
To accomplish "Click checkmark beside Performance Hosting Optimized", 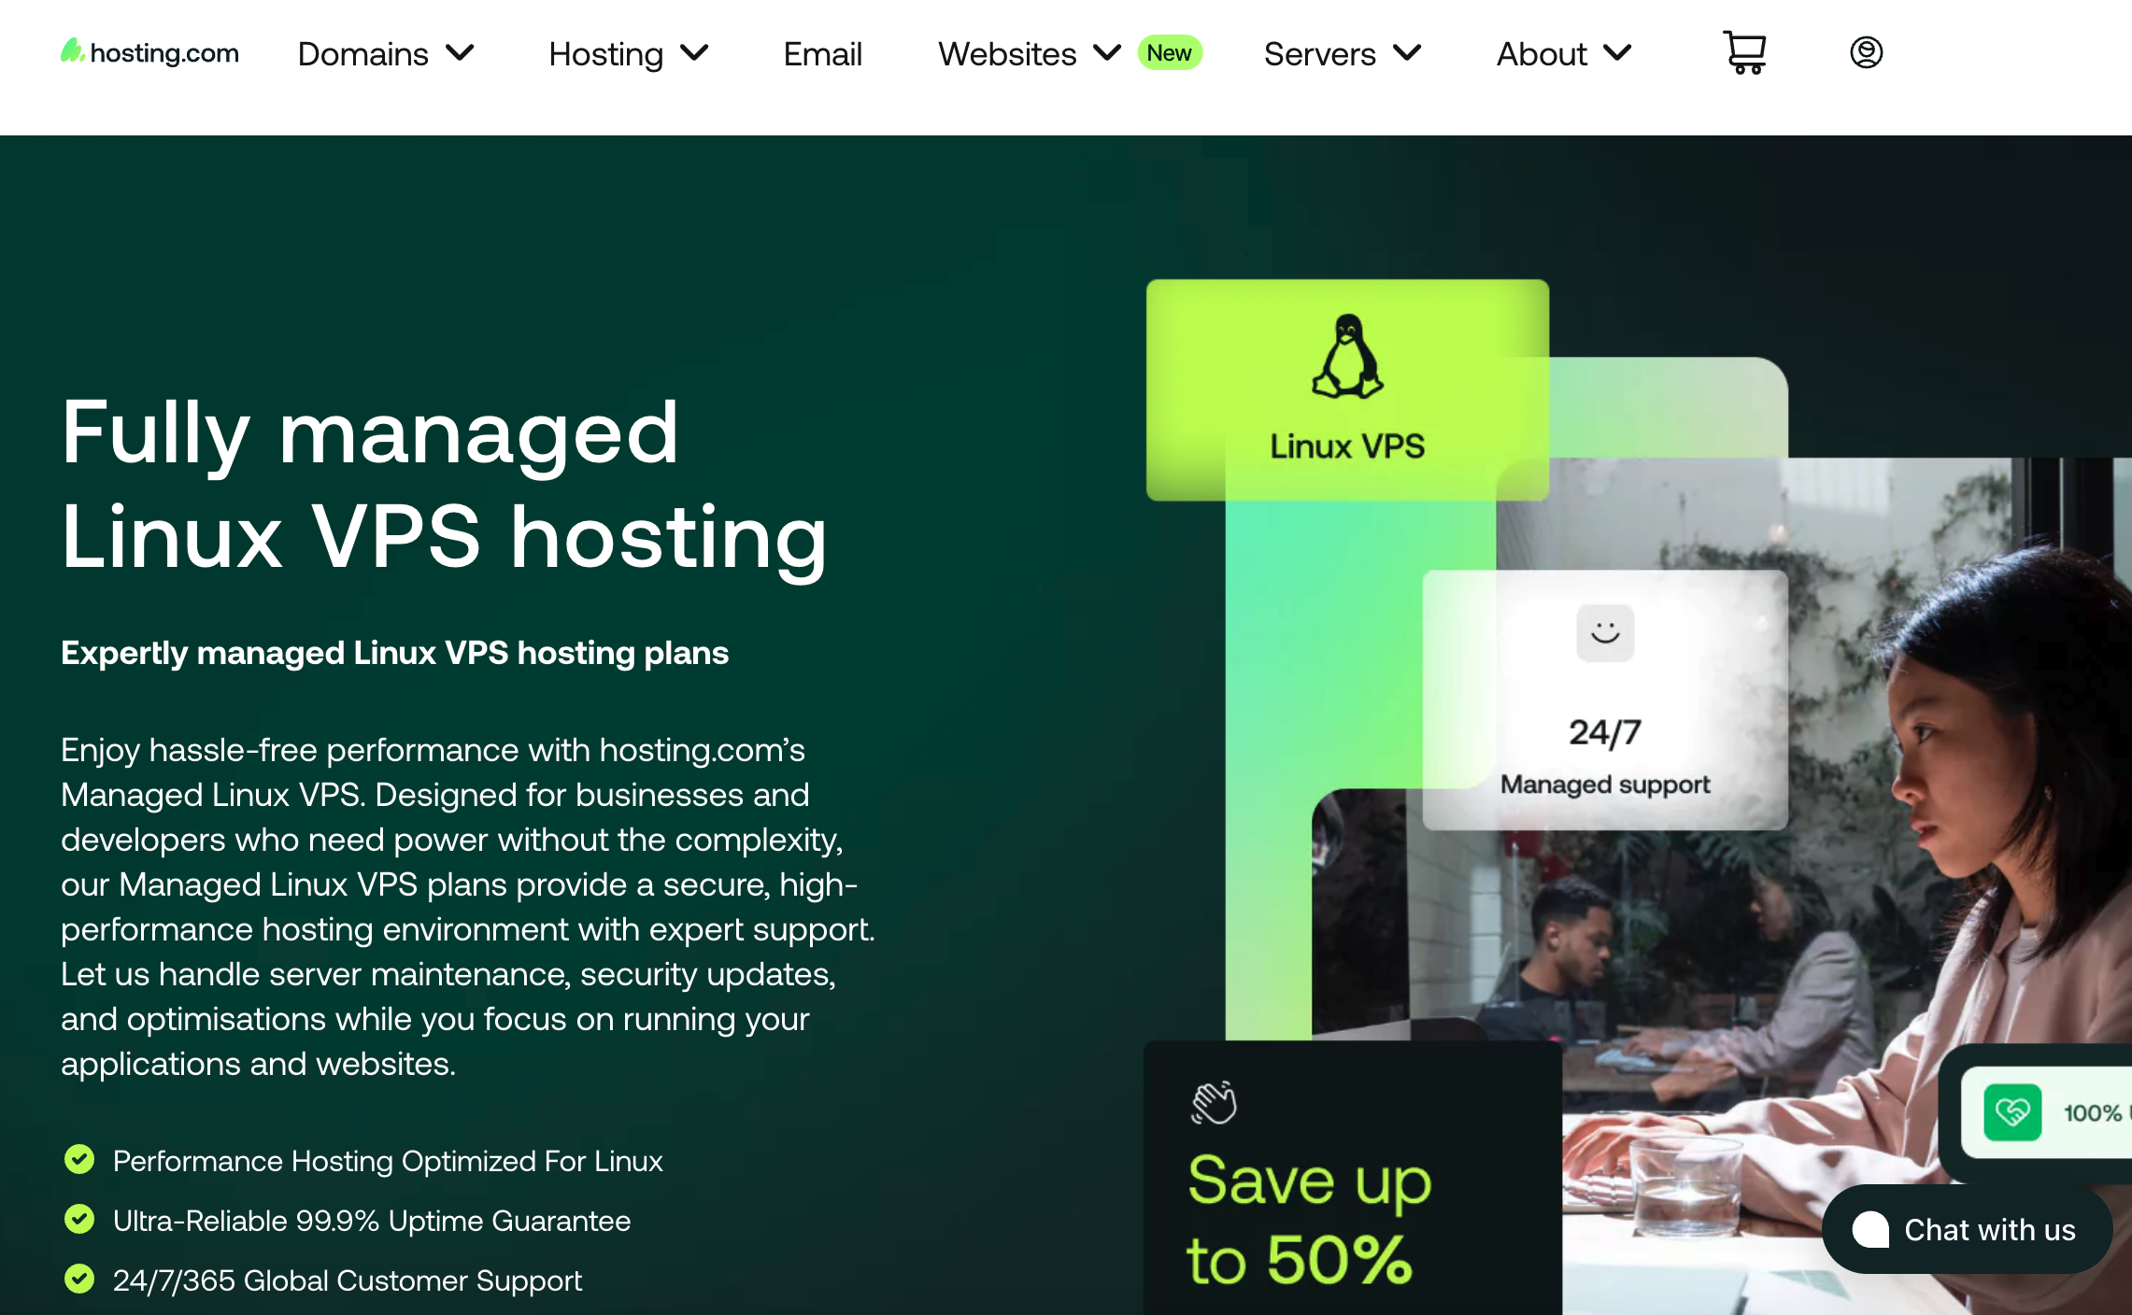I will coord(79,1160).
